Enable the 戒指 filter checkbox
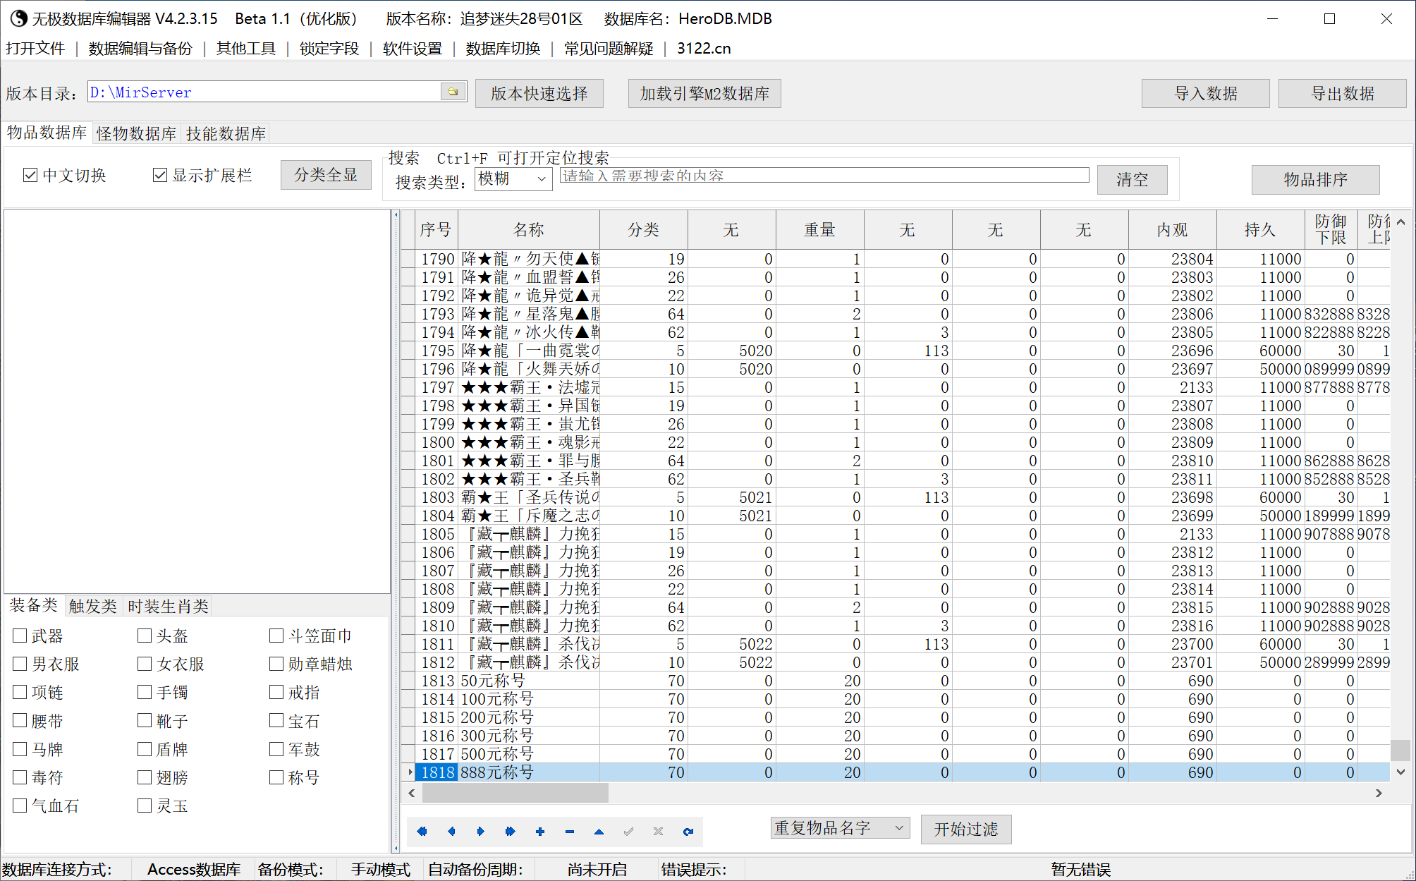Screen dimensions: 1416x881 click(x=276, y=692)
